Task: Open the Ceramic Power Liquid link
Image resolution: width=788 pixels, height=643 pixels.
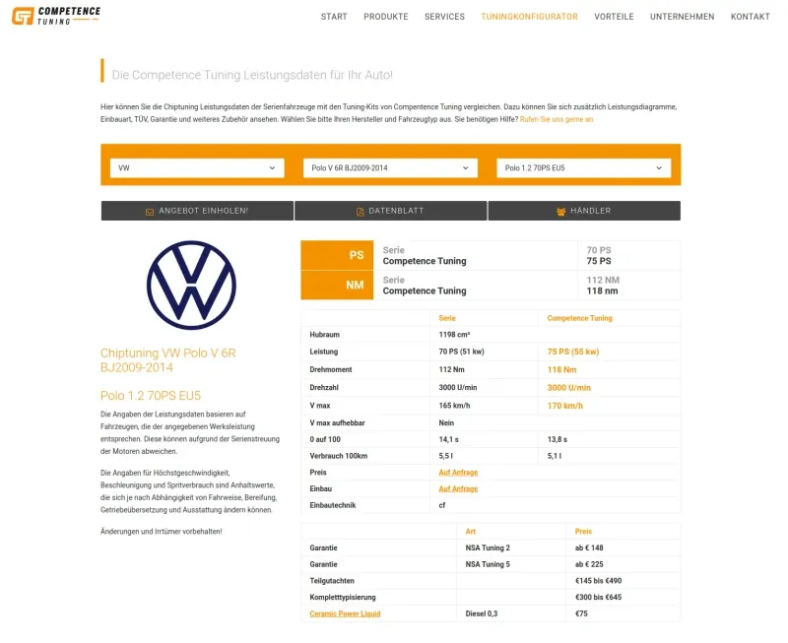Action: pyautogui.click(x=345, y=613)
